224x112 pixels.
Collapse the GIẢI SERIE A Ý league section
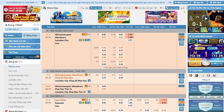click(x=44, y=96)
